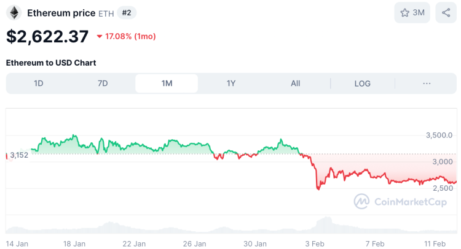
Task: Click the 18 Jan date axis label
Action: [74, 243]
